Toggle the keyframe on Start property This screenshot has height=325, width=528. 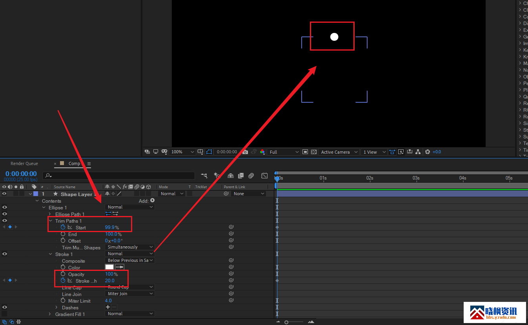10,227
